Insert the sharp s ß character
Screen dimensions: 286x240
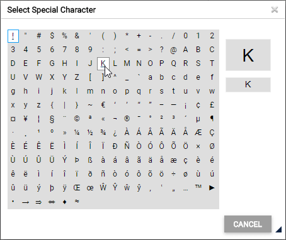point(90,160)
